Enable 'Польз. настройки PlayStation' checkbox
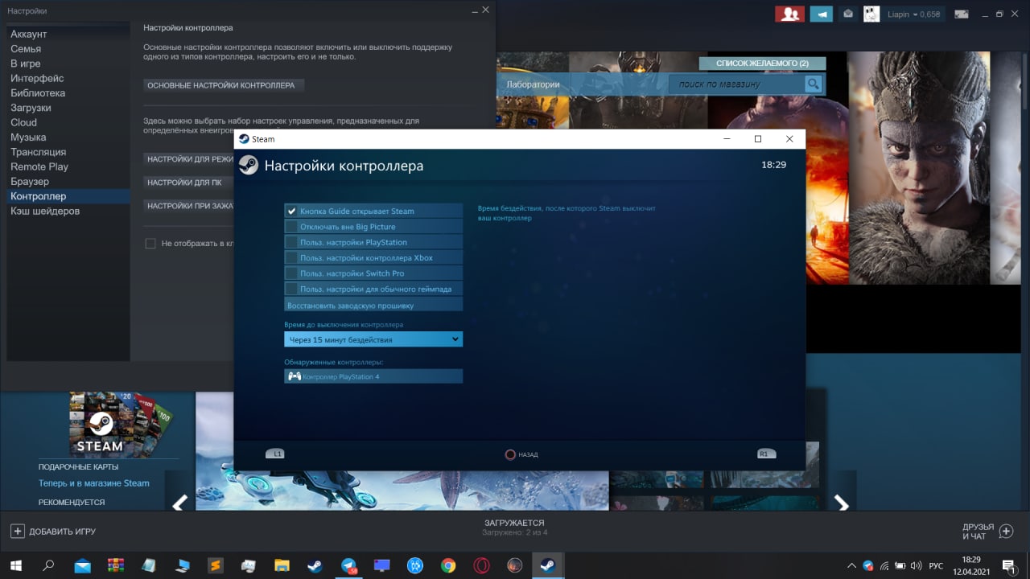 pos(291,242)
